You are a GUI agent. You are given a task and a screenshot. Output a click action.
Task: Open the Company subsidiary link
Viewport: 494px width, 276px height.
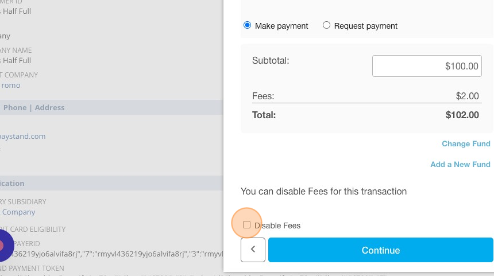pos(18,212)
